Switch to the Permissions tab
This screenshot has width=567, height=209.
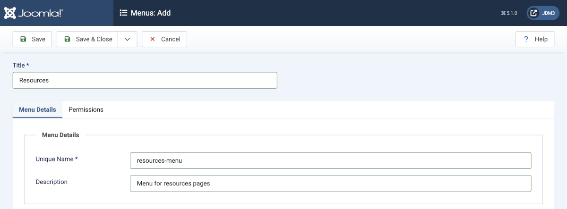86,109
